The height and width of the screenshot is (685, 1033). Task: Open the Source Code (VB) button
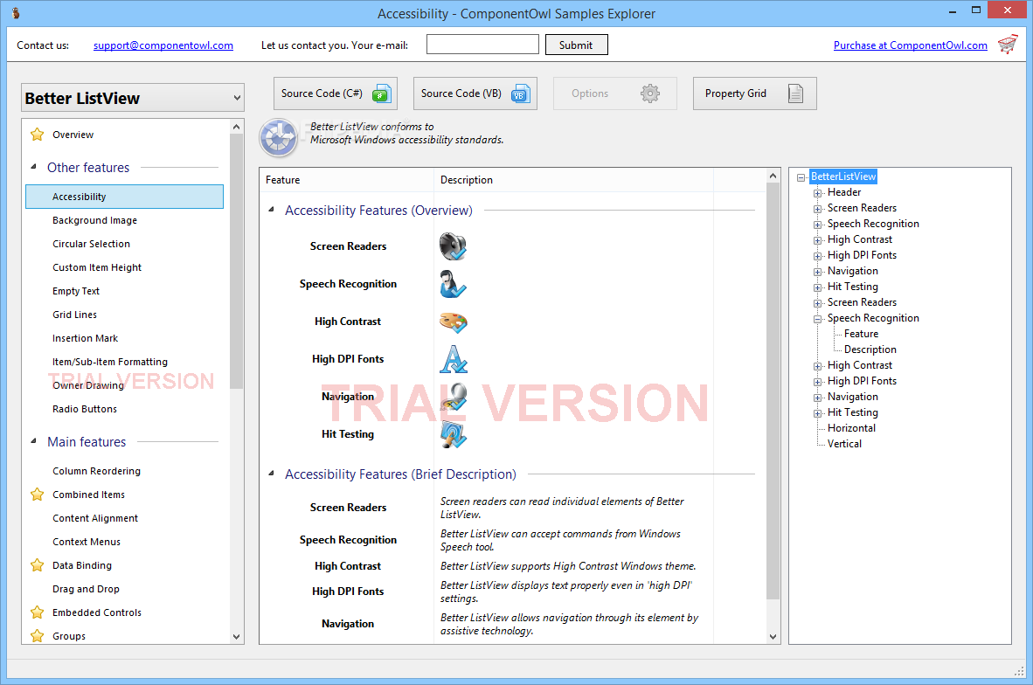pos(475,93)
